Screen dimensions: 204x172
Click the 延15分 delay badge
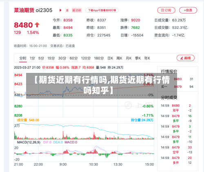77,10
